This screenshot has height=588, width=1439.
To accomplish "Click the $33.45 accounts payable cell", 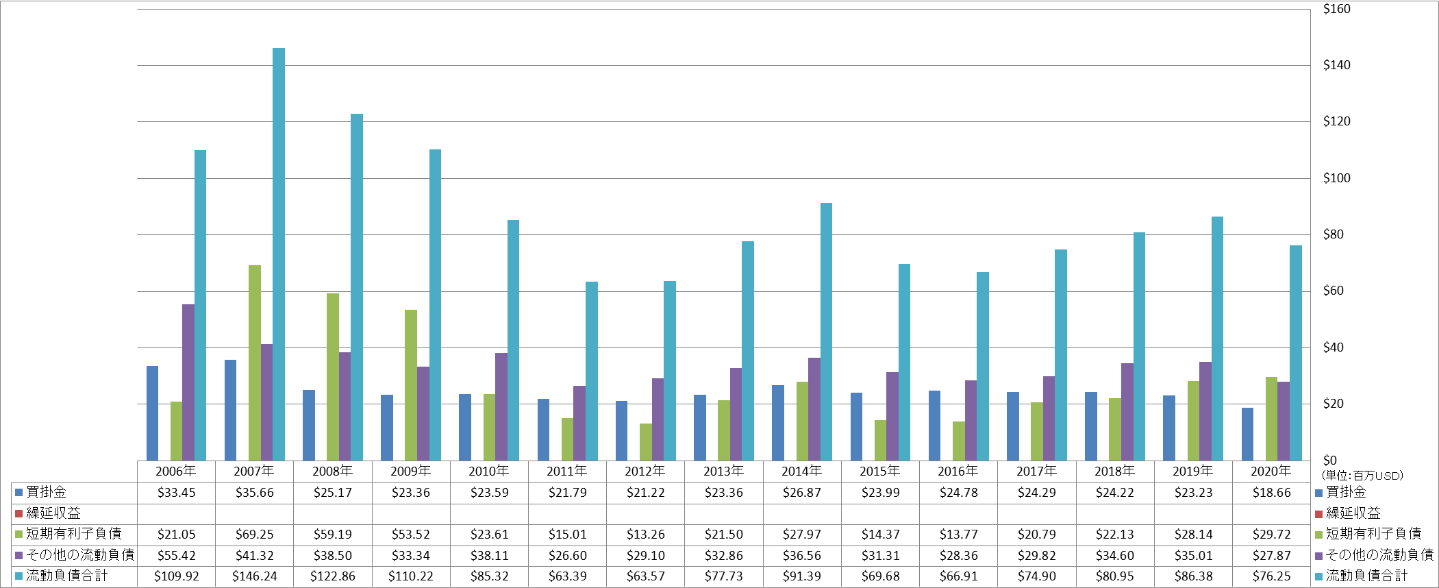I will 176,492.
